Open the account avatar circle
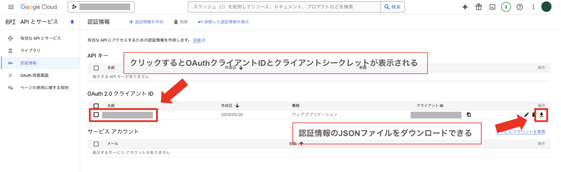Viewport: 561px width, 172px height. [x=547, y=7]
